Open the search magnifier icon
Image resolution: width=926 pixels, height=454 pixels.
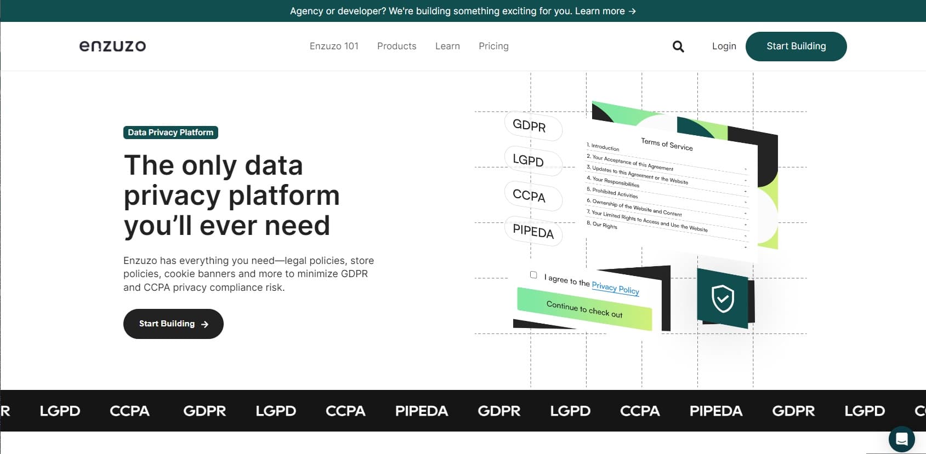tap(678, 47)
